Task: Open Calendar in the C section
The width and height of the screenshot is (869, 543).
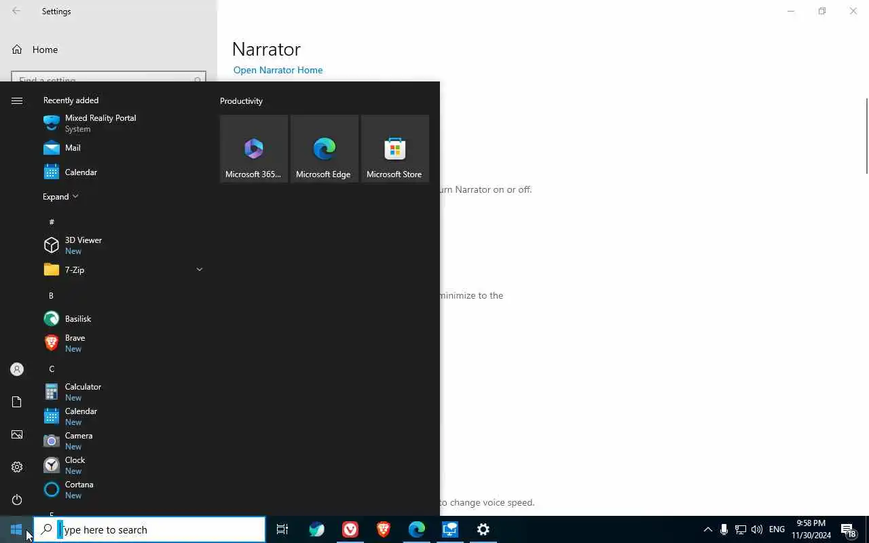Action: coord(122,416)
